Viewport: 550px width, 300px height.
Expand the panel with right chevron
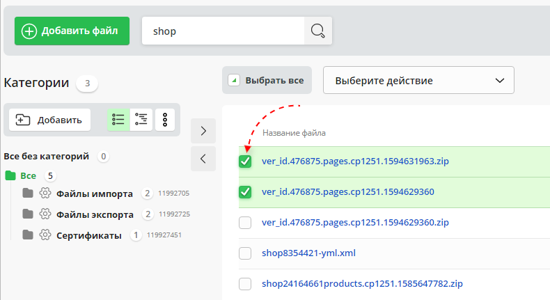click(203, 130)
